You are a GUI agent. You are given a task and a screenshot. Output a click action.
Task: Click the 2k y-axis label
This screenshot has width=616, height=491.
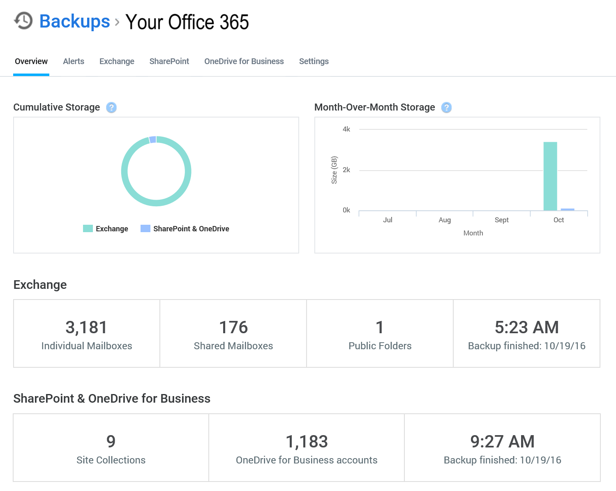(x=346, y=170)
